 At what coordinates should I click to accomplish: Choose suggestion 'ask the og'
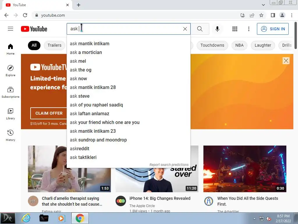[x=128, y=70]
